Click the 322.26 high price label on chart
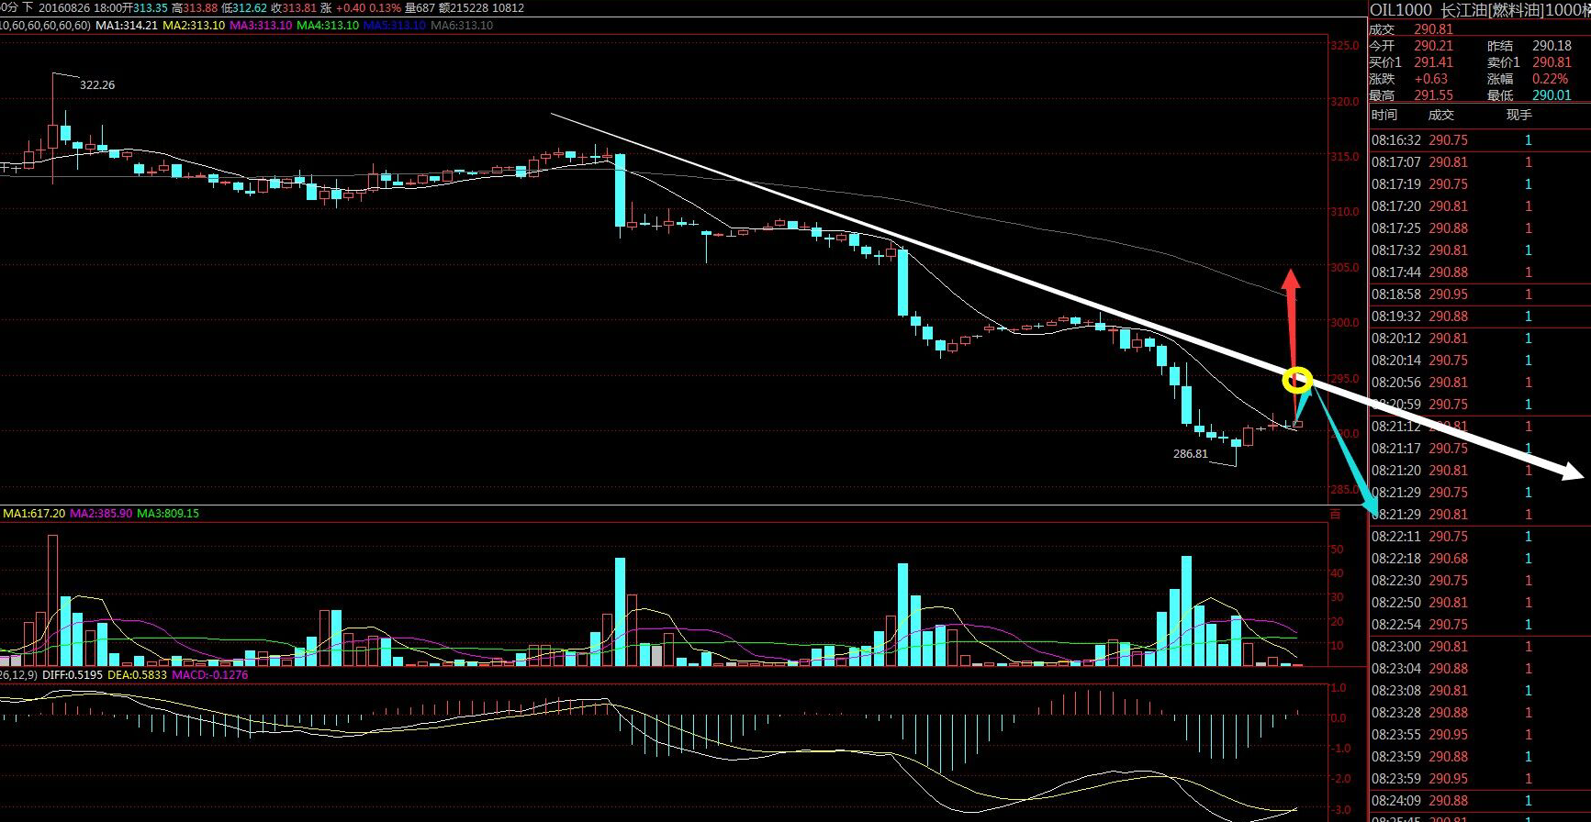 pos(97,84)
